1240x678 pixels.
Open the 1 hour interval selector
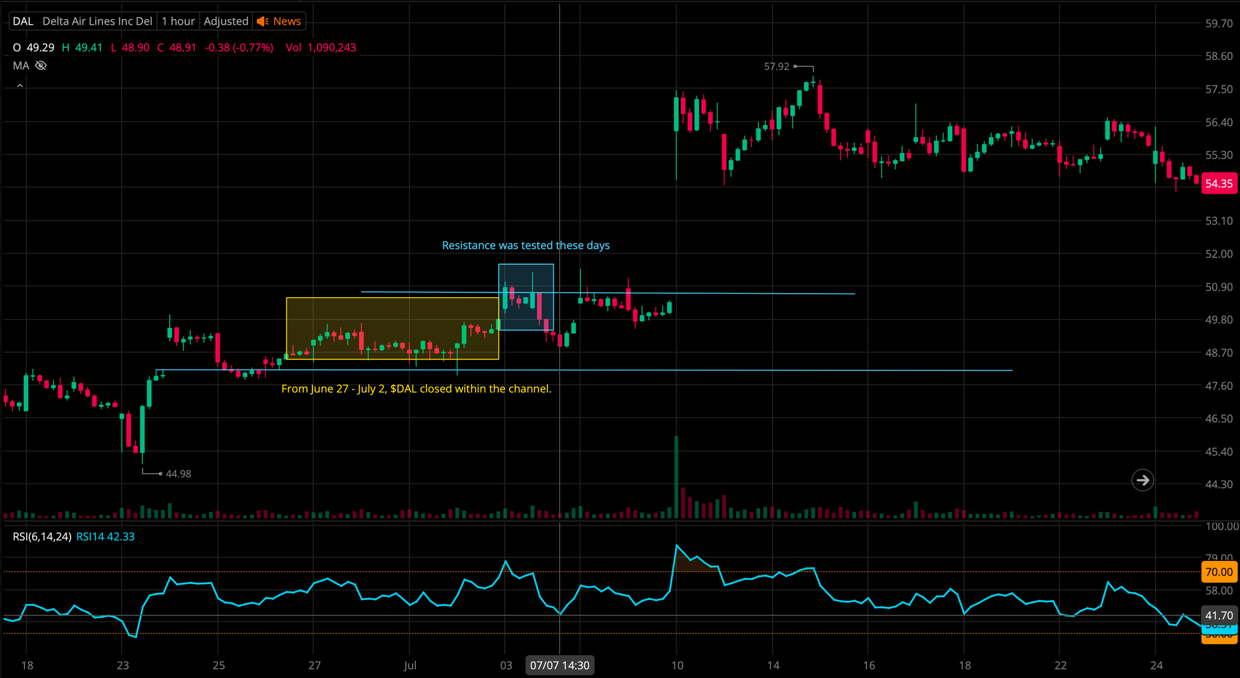point(178,21)
